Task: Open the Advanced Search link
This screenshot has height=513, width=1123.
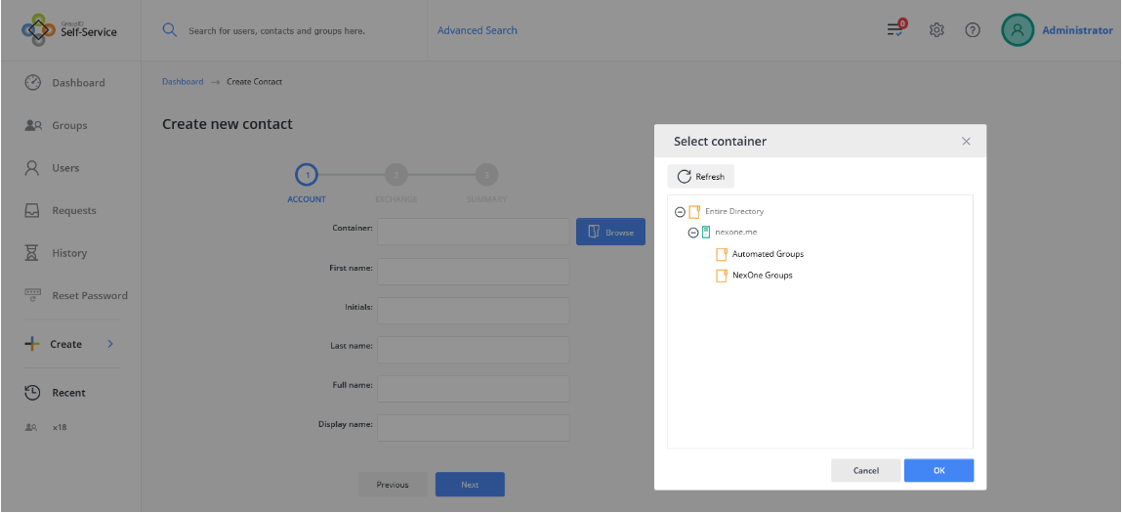Action: [x=477, y=30]
